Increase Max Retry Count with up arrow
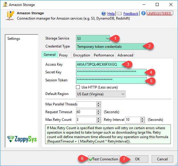 [x=98, y=118]
